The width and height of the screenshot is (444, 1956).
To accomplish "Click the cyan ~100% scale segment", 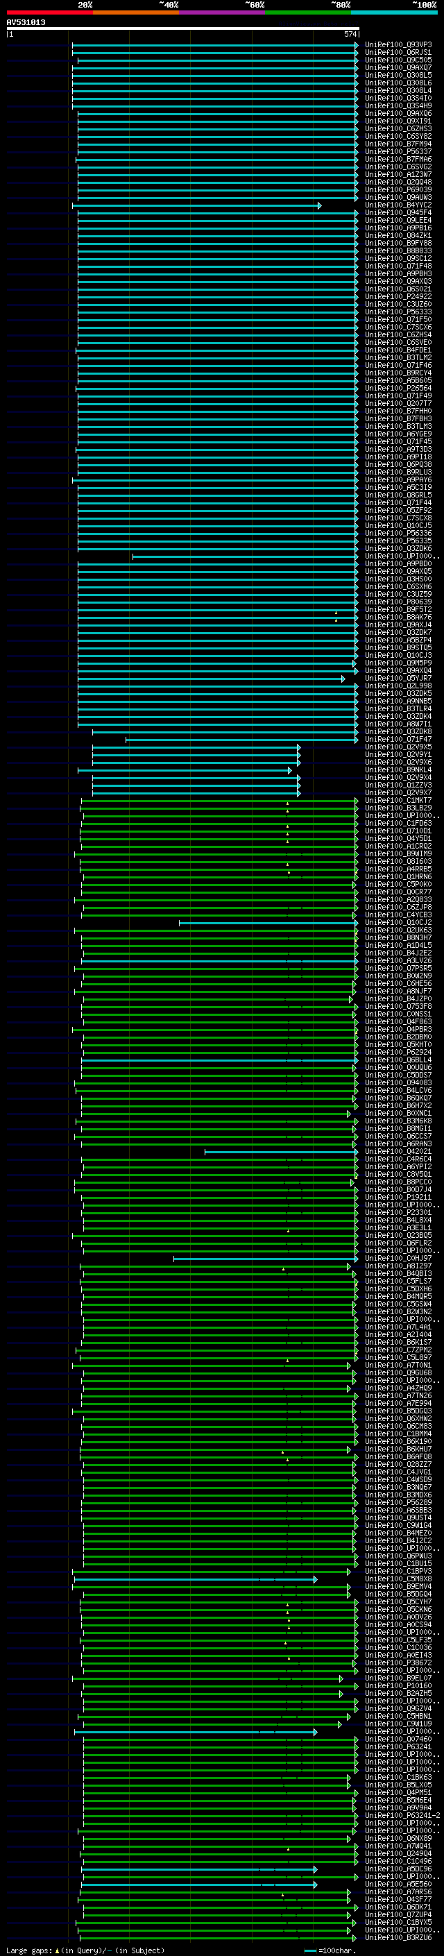I will 394,12.
